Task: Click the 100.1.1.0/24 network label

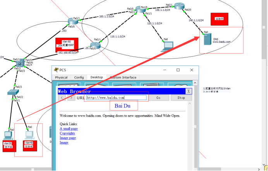Action: pyautogui.click(x=107, y=16)
